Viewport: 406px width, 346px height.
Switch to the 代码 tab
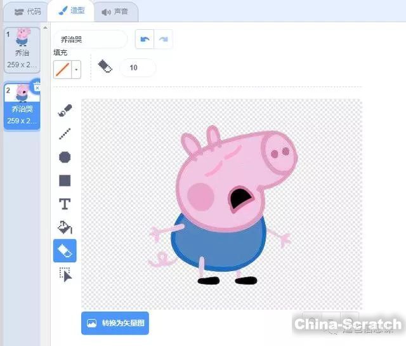28,11
